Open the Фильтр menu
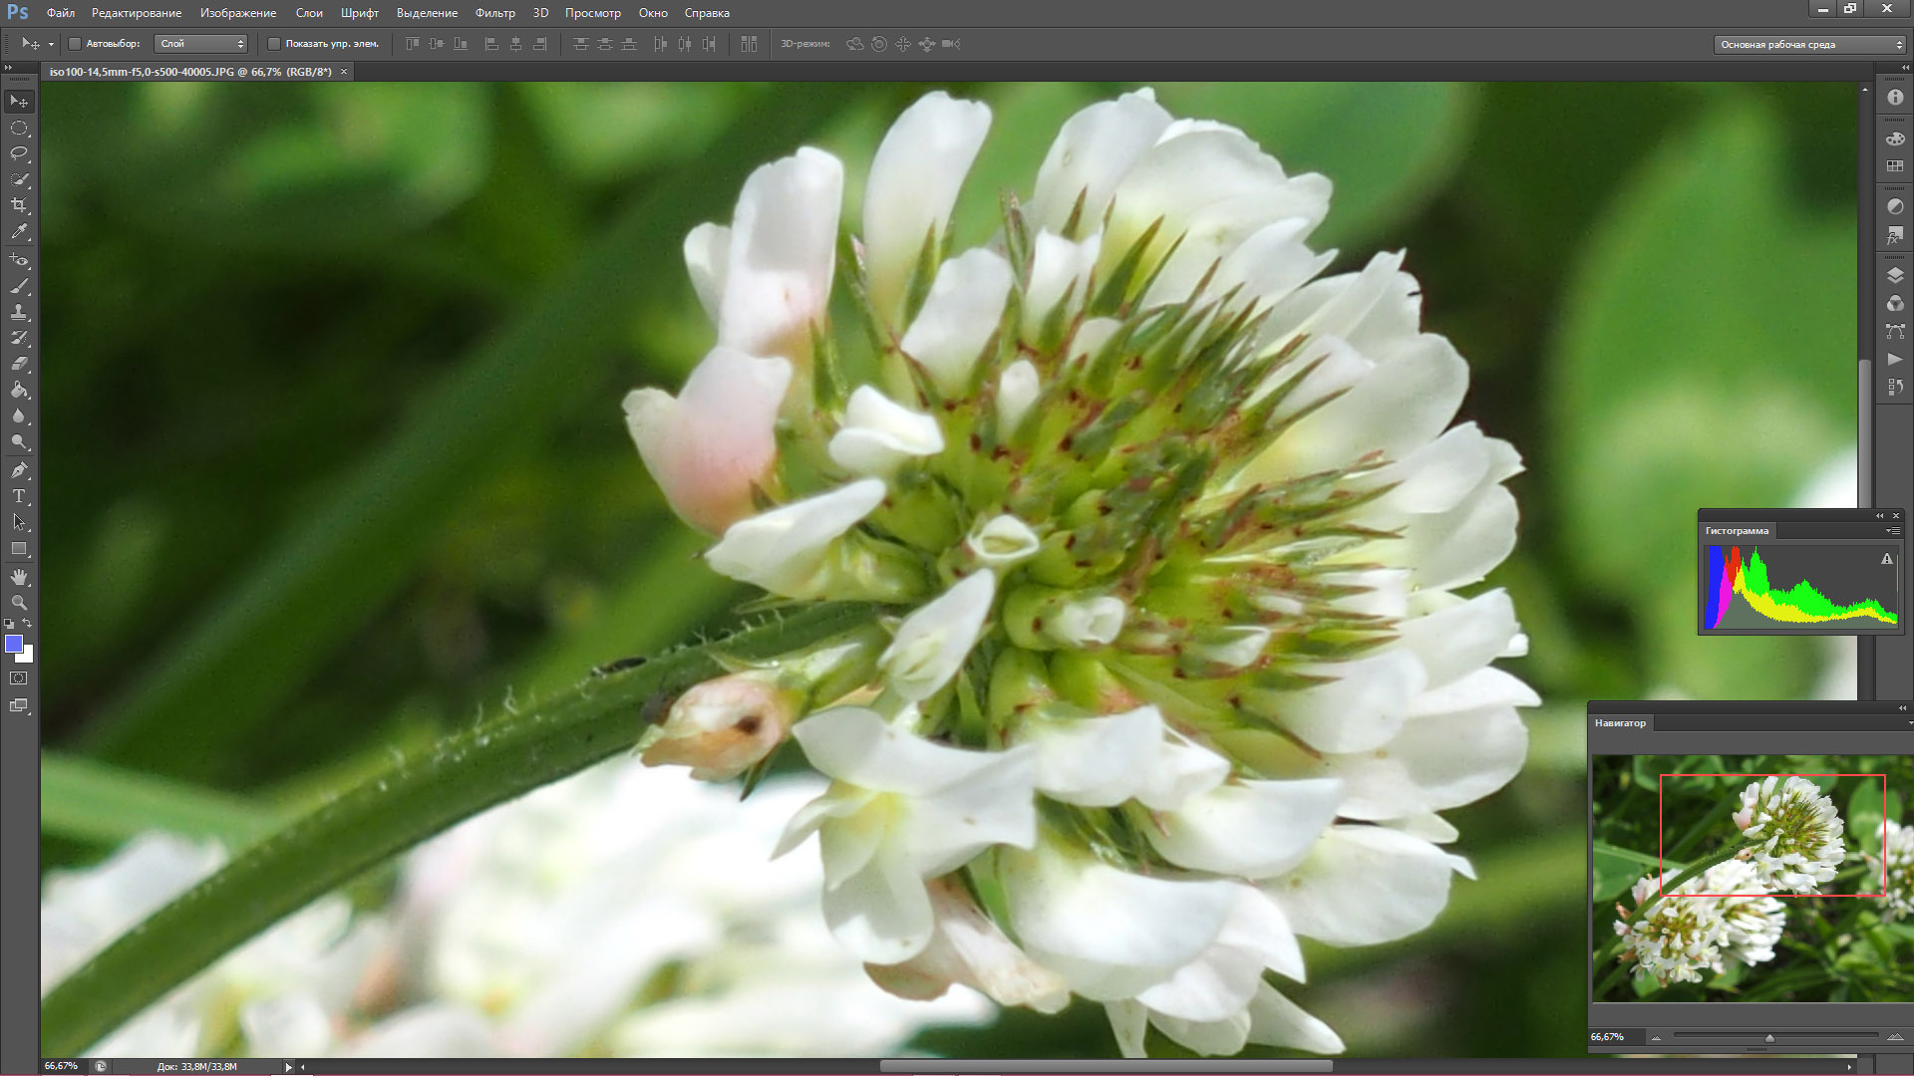Viewport: 1914px width, 1076px height. click(494, 13)
